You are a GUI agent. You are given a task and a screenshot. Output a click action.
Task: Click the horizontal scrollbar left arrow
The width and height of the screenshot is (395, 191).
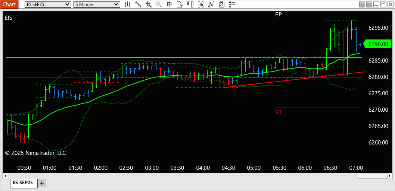click(5, 175)
